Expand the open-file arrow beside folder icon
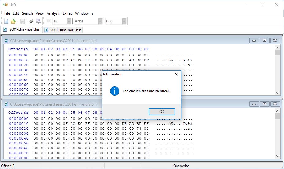This screenshot has height=169, width=284. (18, 21)
